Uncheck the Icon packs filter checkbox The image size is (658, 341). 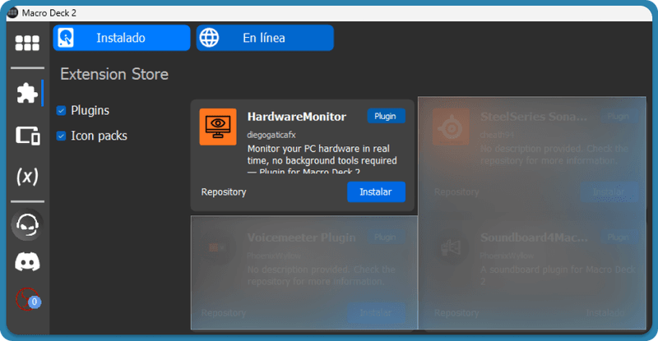(61, 136)
